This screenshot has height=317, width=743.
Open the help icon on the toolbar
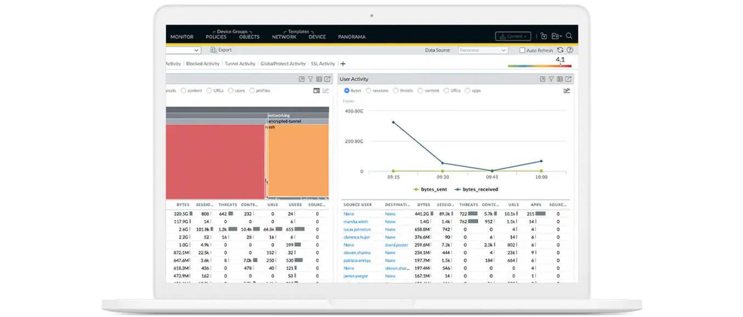click(x=570, y=49)
